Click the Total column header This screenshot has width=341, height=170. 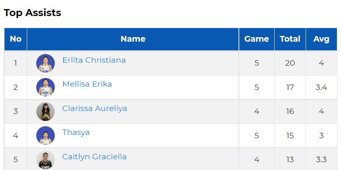coord(290,39)
